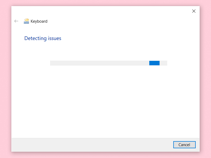The image size is (211, 158).
Task: Cancel the keyboard troubleshooter
Action: point(184,145)
